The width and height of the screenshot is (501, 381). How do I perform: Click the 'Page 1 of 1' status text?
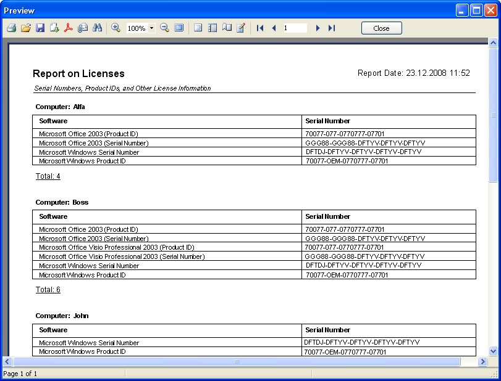tap(20, 374)
